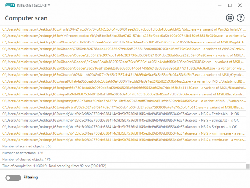Image resolution: width=250 pixels, height=188 pixels.
Task: Select the xmrig Script.nsi is OK row
Action: (x=124, y=127)
